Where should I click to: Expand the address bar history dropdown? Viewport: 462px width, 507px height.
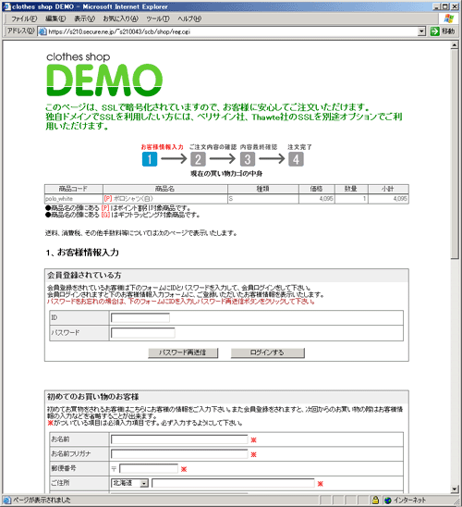point(421,31)
